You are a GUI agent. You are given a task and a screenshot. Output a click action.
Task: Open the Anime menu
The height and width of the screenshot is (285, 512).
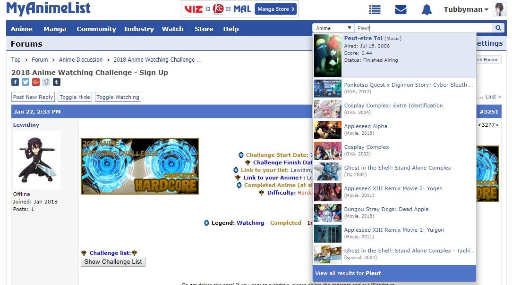tap(22, 29)
